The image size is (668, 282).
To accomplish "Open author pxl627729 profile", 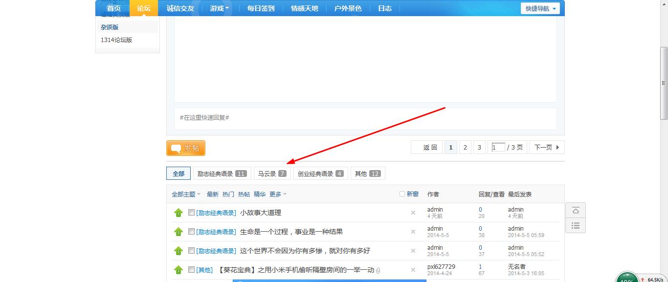I will click(x=441, y=267).
